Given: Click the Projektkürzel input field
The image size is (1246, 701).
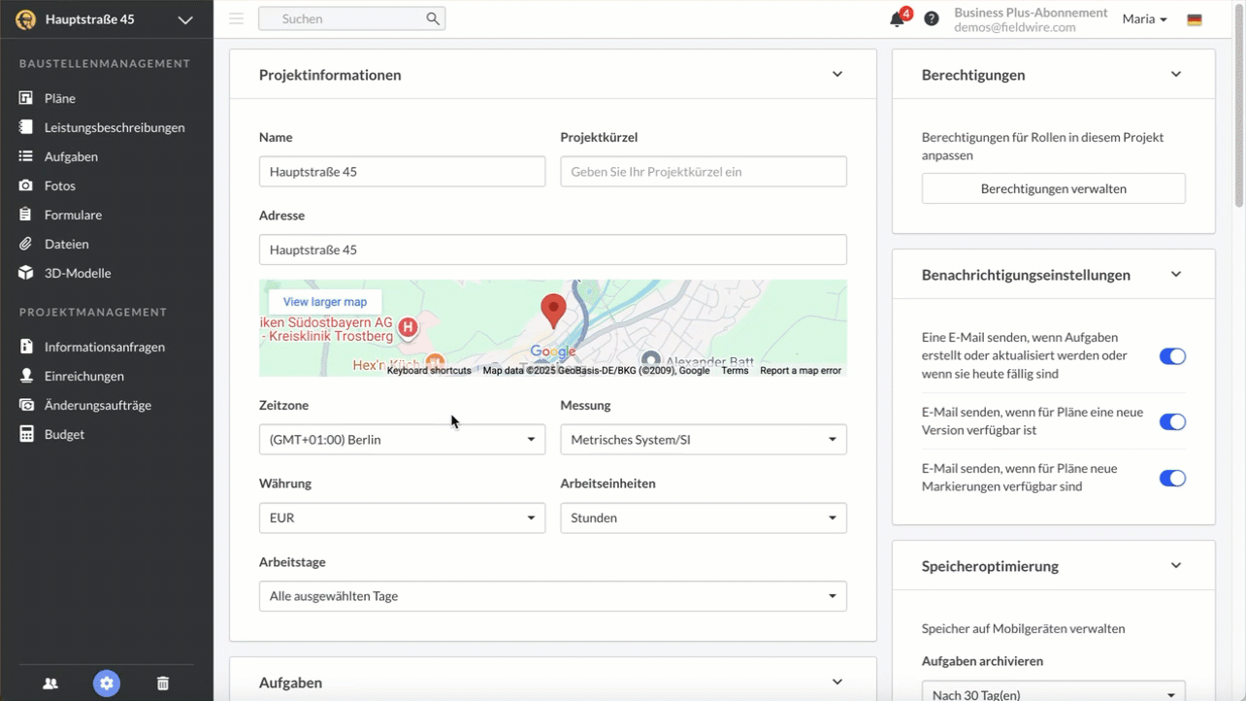Looking at the screenshot, I should pyautogui.click(x=703, y=172).
